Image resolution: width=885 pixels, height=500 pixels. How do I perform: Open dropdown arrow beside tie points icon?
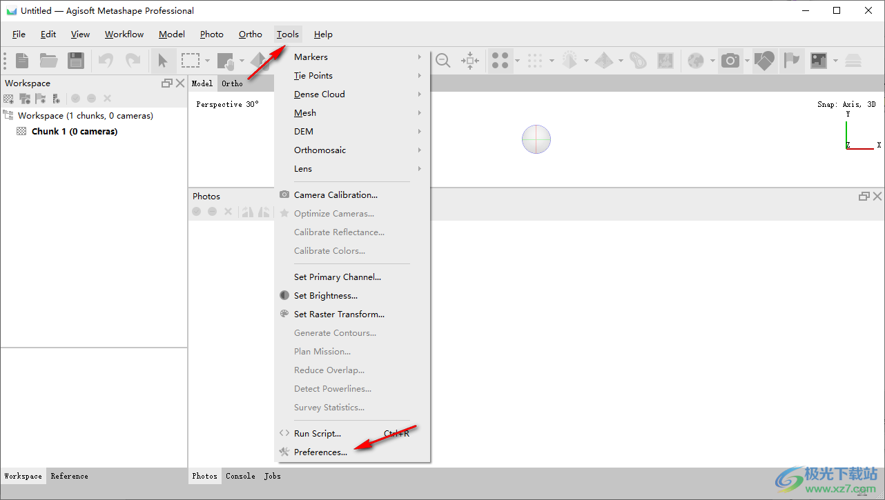(x=517, y=61)
